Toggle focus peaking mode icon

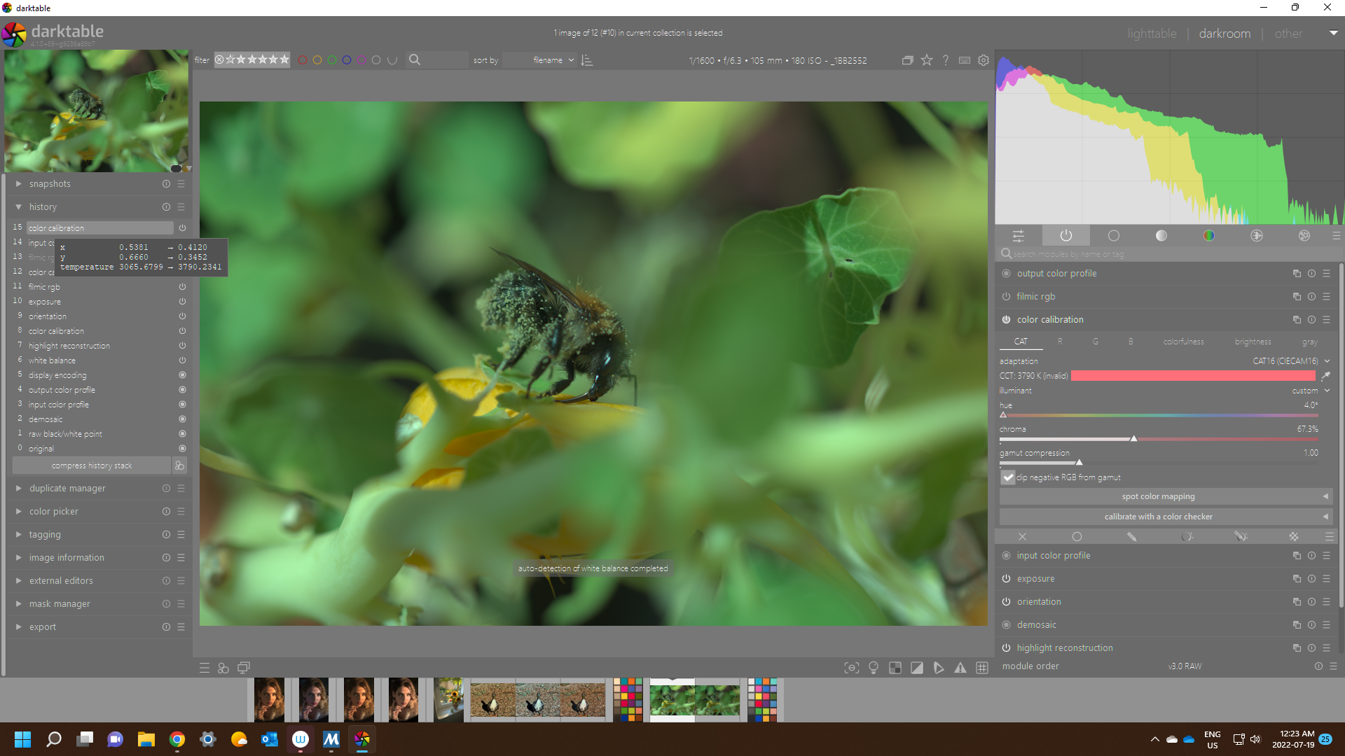(851, 668)
